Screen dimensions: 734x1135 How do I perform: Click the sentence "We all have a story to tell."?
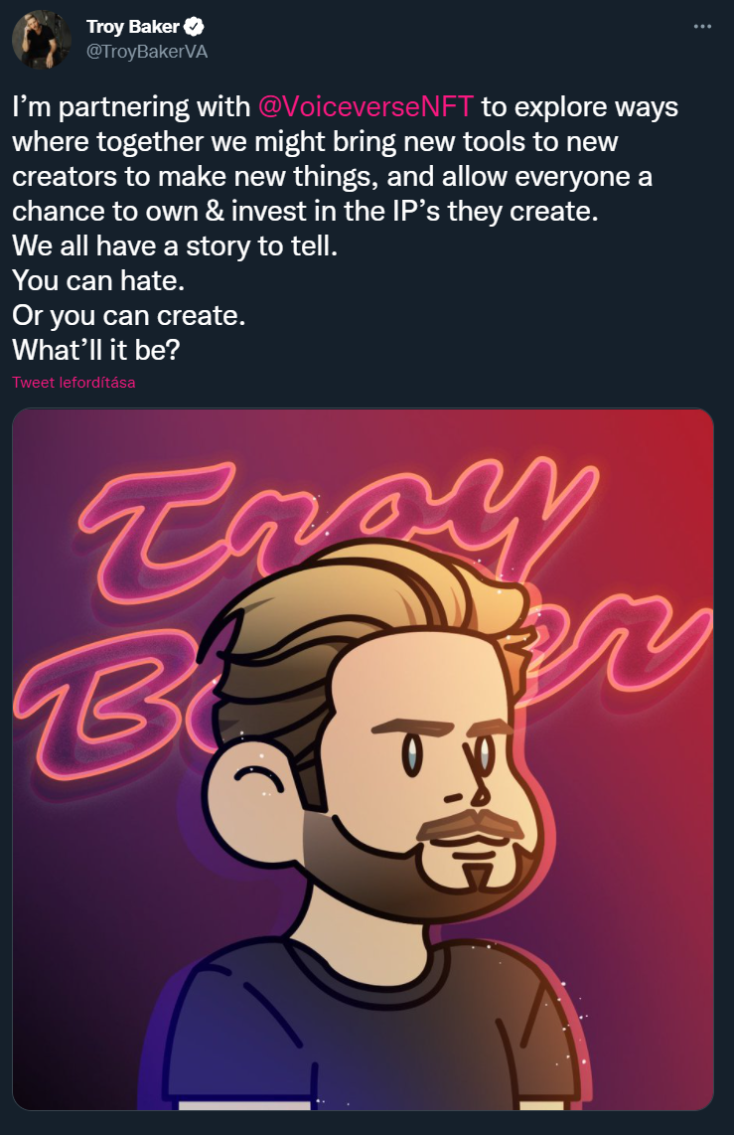click(175, 246)
